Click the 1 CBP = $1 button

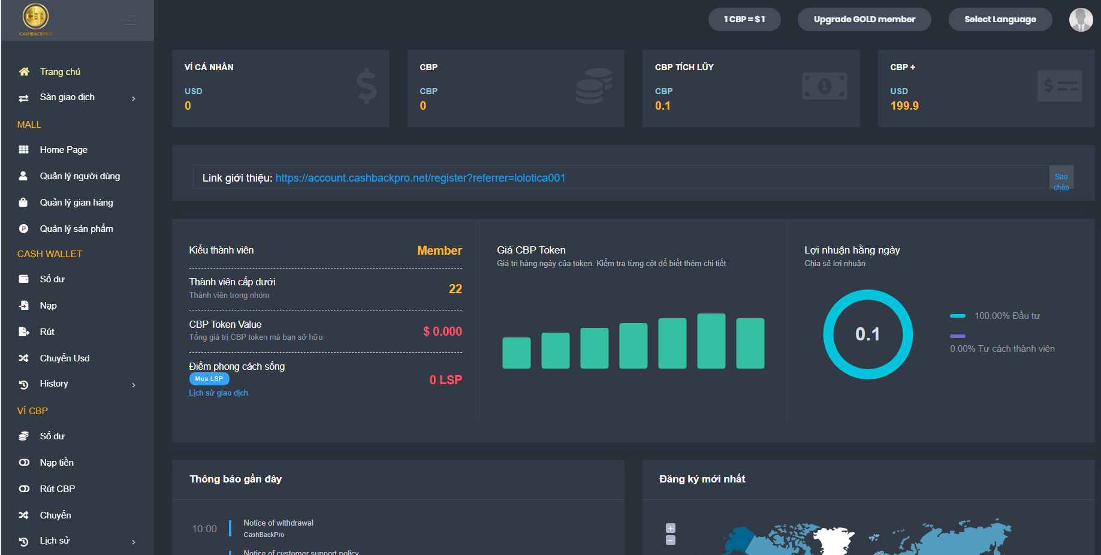744,19
